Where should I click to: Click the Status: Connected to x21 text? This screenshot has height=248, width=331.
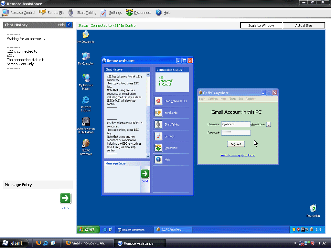coord(107,26)
